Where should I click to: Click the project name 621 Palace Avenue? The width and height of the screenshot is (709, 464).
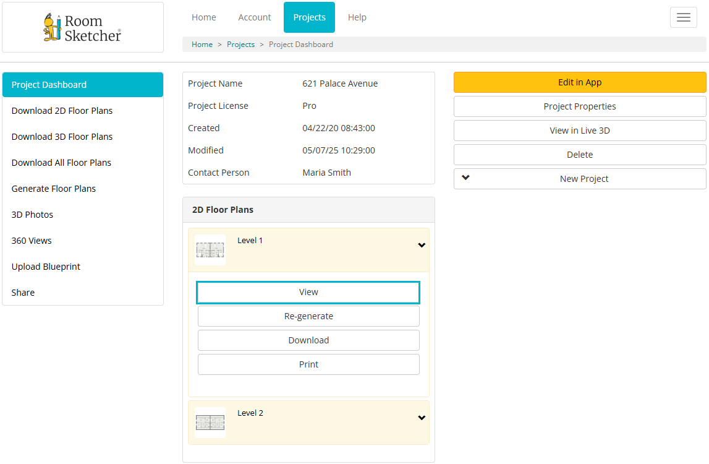point(340,84)
